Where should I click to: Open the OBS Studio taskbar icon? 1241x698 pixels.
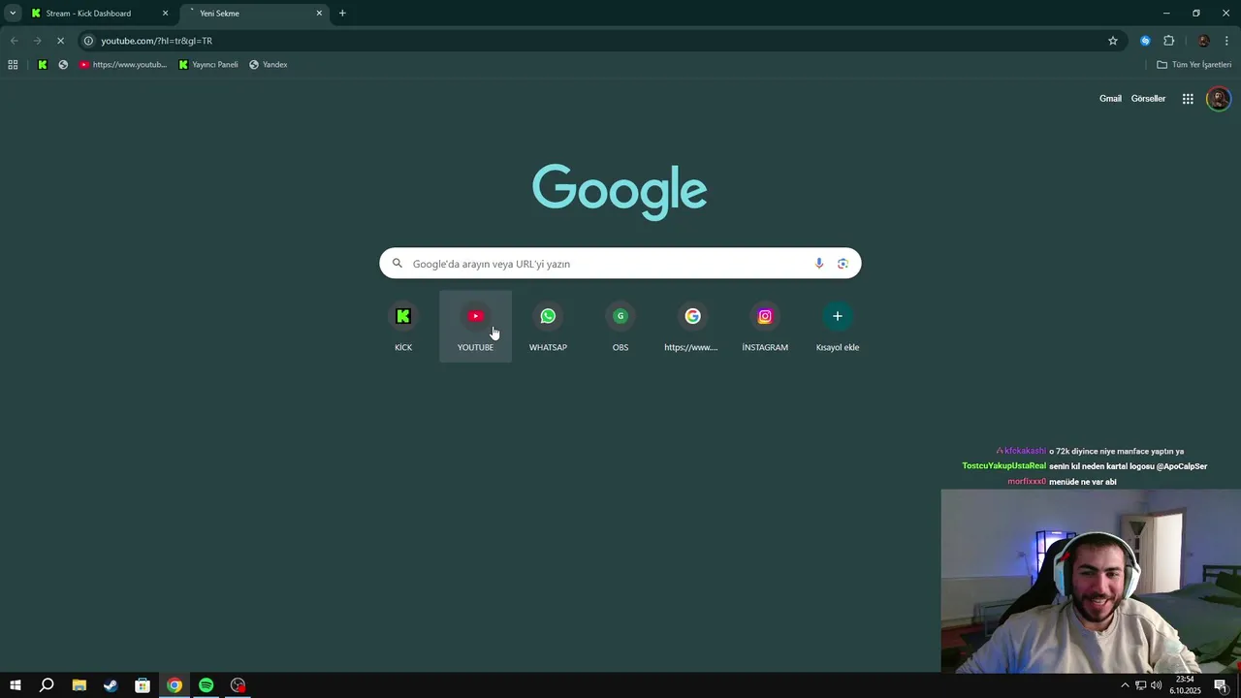coord(238,685)
